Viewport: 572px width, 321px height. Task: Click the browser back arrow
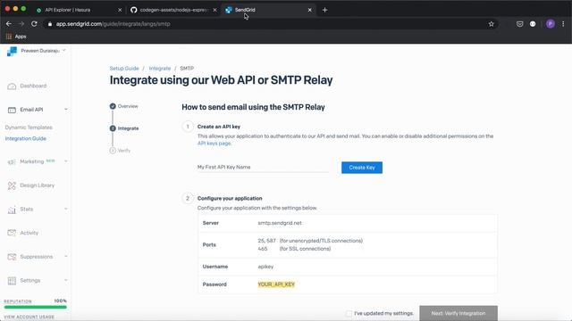tap(9, 24)
